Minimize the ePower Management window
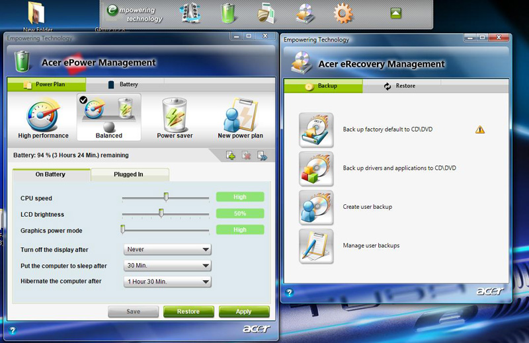This screenshot has width=529, height=343. pos(237,36)
